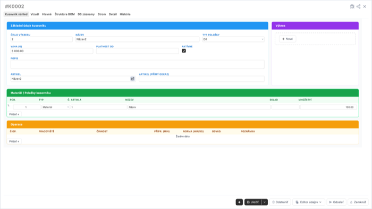This screenshot has width=372, height=209.
Task: Click the Sklad field in material row
Action: pyautogui.click(x=285, y=107)
